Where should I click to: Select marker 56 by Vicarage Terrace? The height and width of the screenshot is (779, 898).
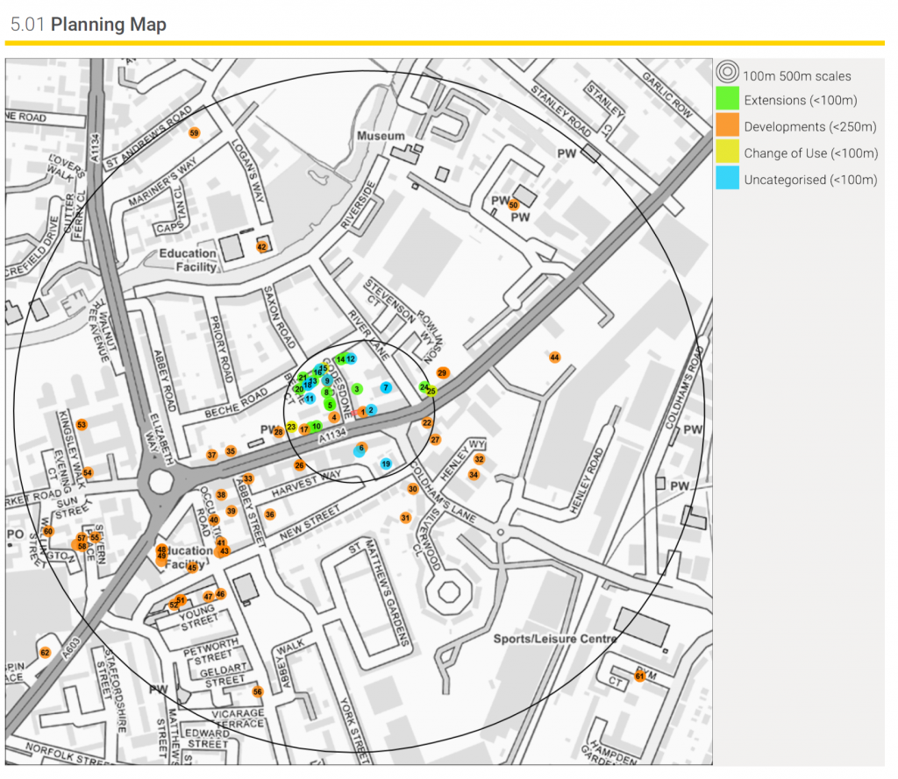(257, 691)
